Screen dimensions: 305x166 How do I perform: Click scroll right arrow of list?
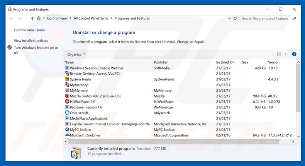[293, 142]
